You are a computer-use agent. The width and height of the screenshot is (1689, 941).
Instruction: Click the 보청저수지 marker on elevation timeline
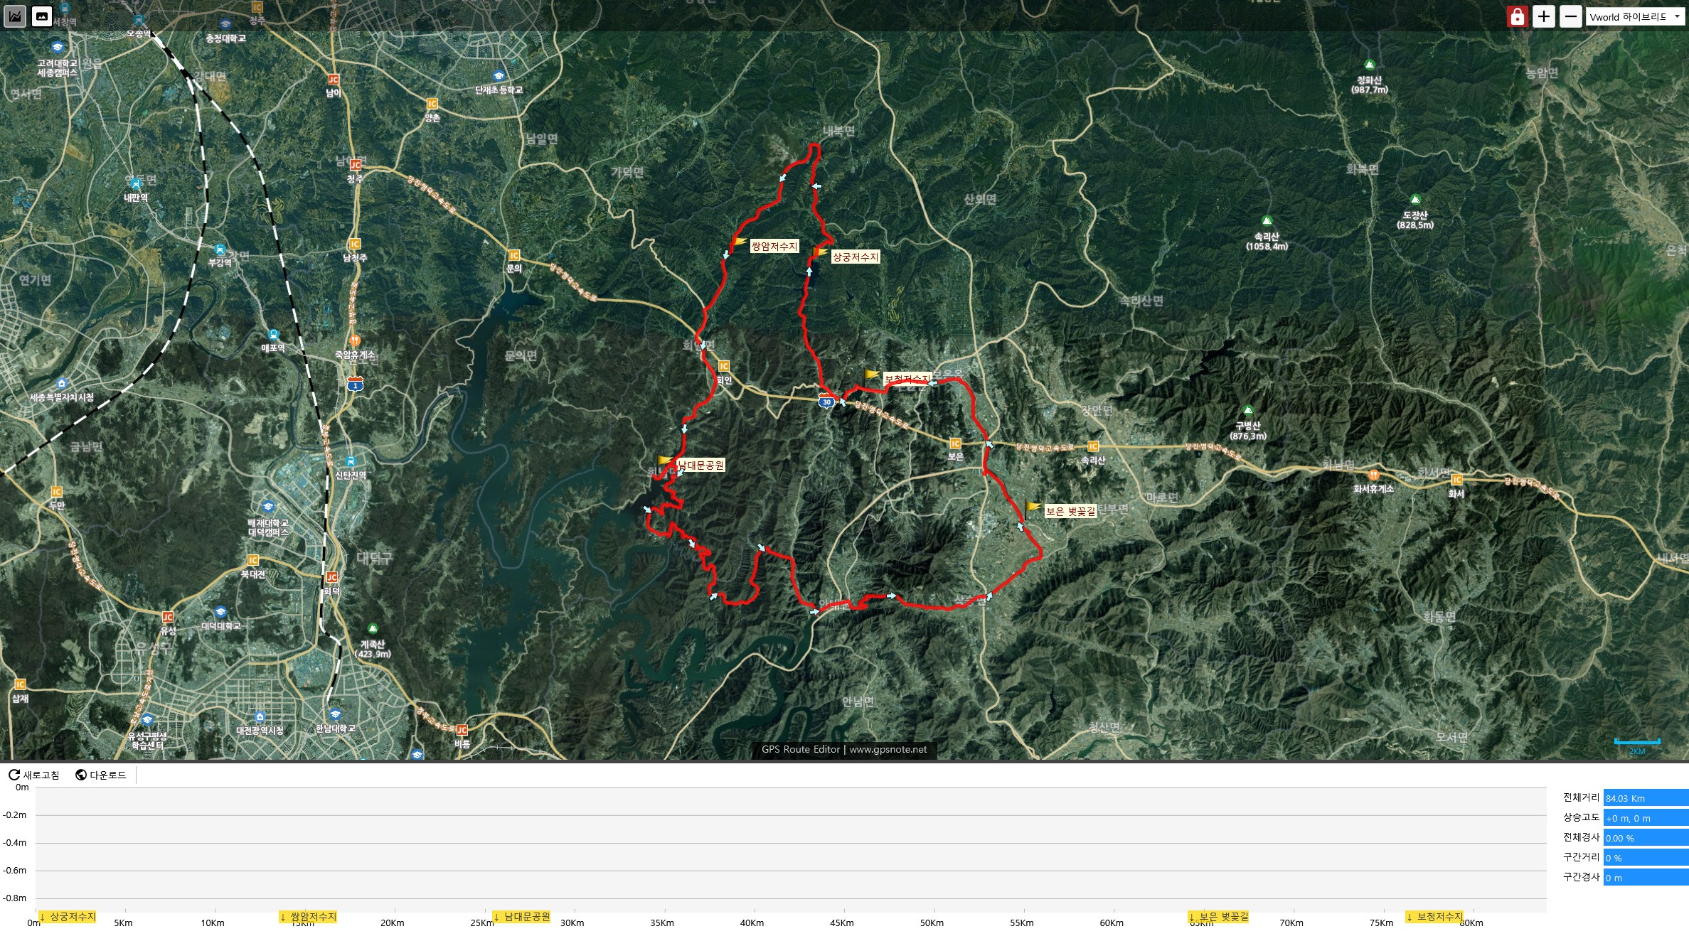(x=1434, y=917)
